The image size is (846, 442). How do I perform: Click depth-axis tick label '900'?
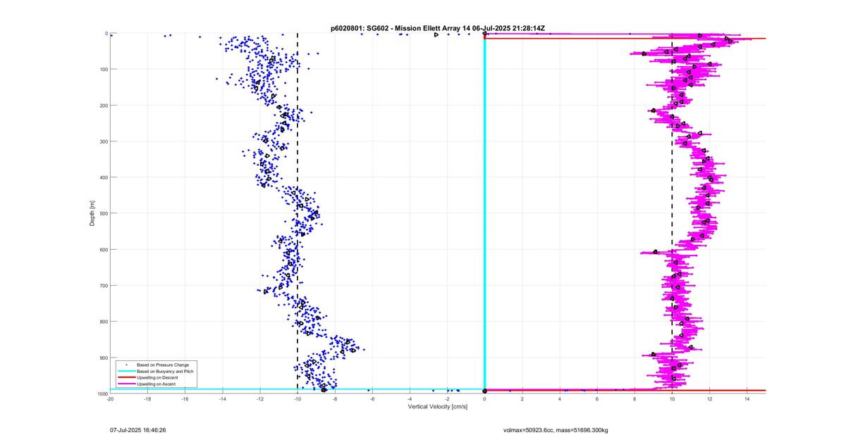[x=102, y=358]
